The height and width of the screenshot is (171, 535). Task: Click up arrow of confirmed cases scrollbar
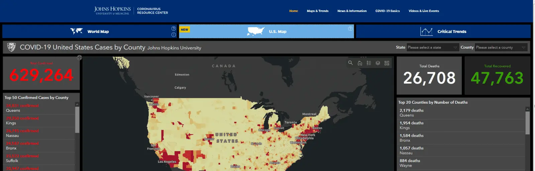(77, 104)
